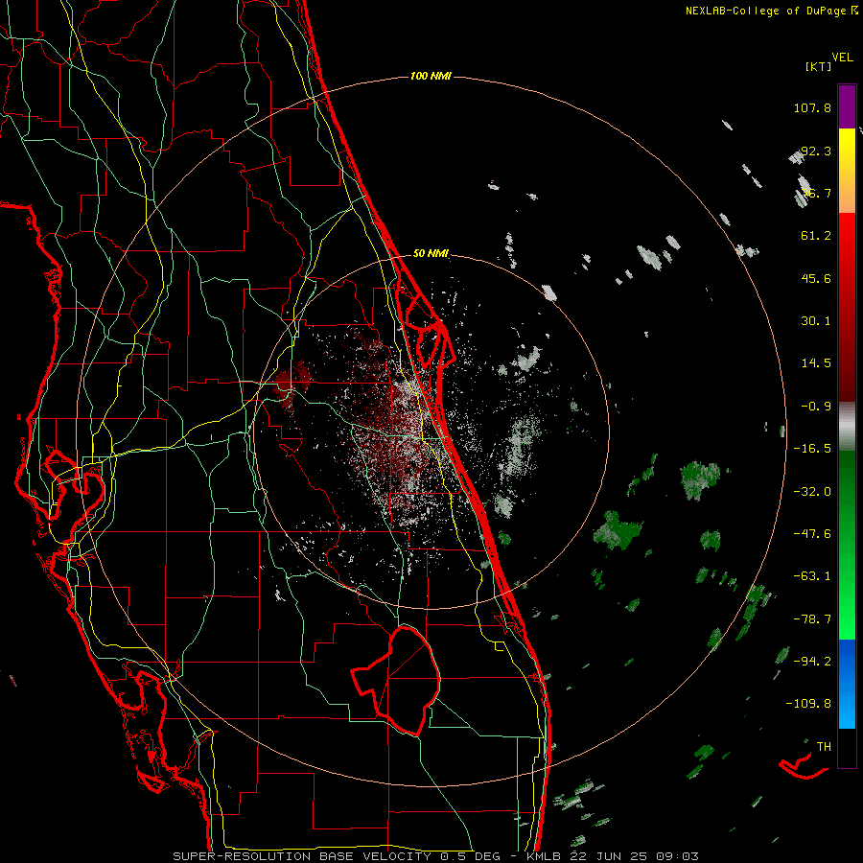Click the [KT] unit label
The image size is (863, 863).
click(819, 66)
